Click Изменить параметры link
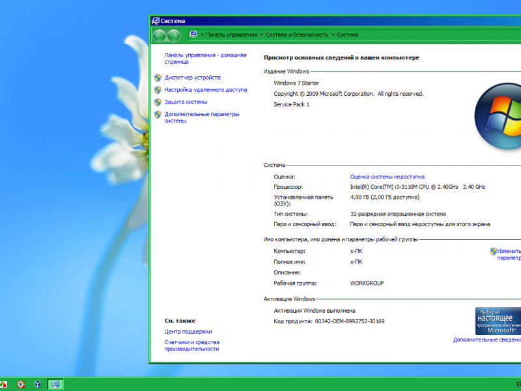Viewport: 521px width, 391px height. point(509,254)
